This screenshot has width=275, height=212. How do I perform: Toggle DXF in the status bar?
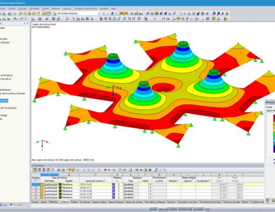[x=207, y=209]
